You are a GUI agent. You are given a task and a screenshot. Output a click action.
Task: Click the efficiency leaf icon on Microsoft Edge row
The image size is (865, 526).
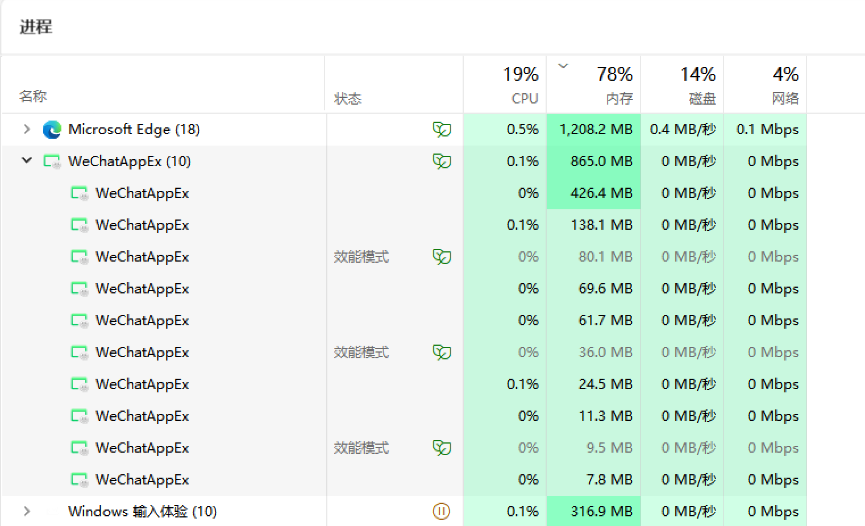[442, 130]
